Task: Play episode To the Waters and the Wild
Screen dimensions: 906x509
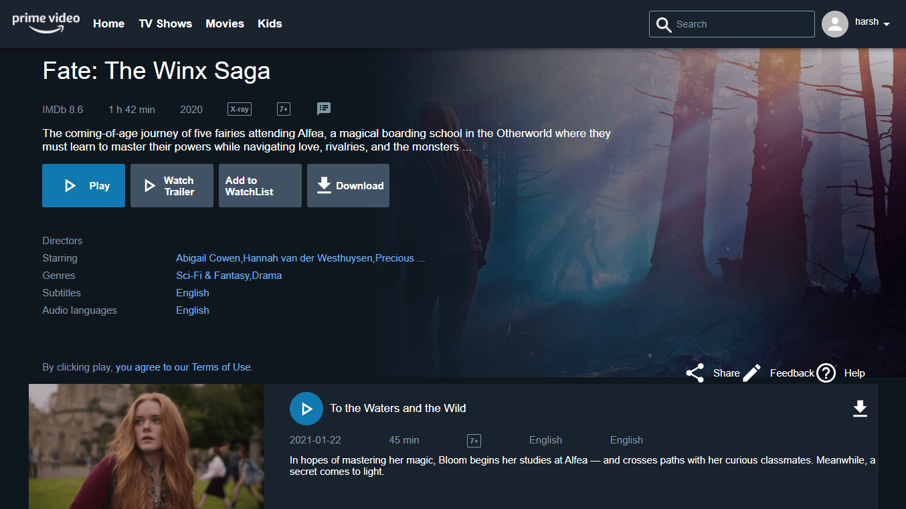Action: click(x=306, y=409)
